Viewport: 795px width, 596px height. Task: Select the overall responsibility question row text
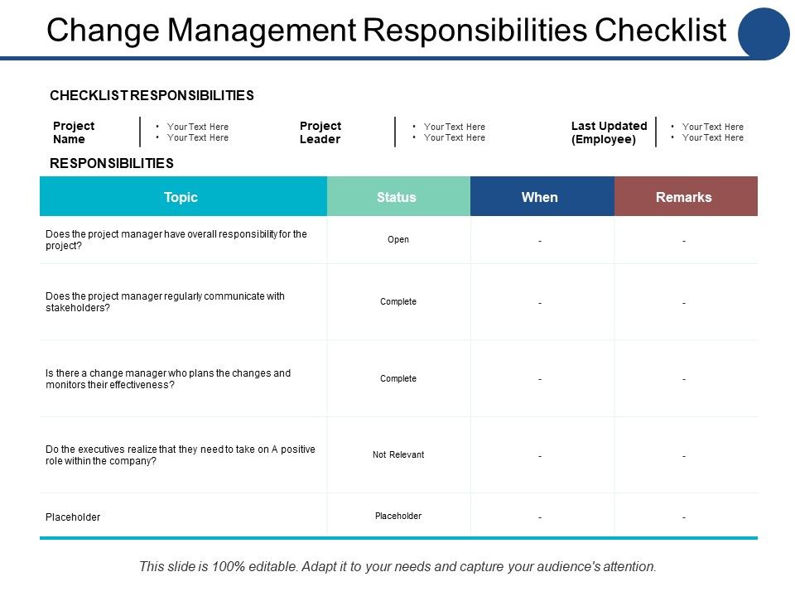click(x=176, y=240)
